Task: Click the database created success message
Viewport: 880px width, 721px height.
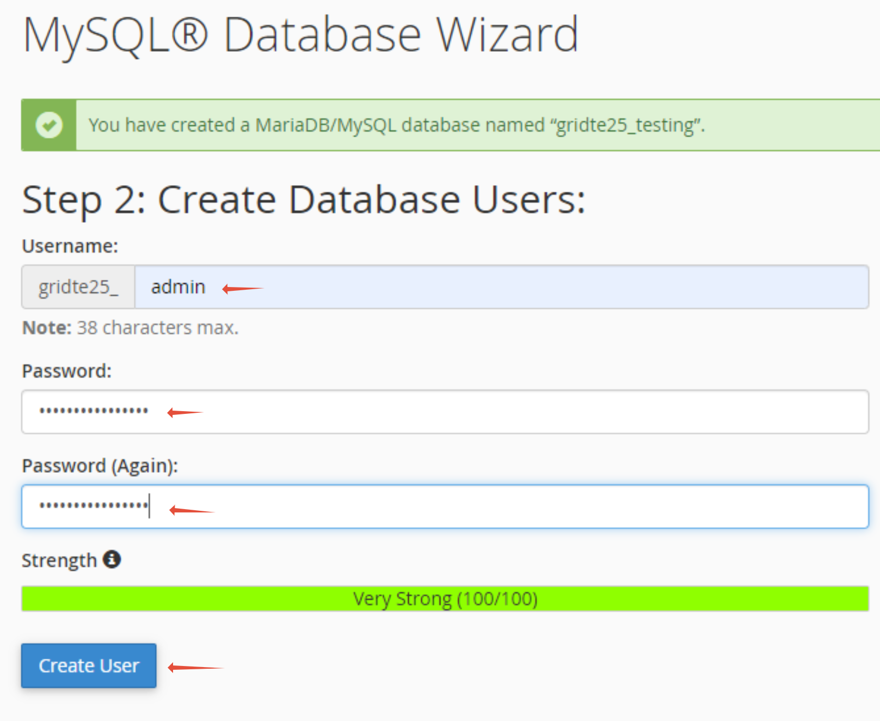Action: click(x=397, y=125)
